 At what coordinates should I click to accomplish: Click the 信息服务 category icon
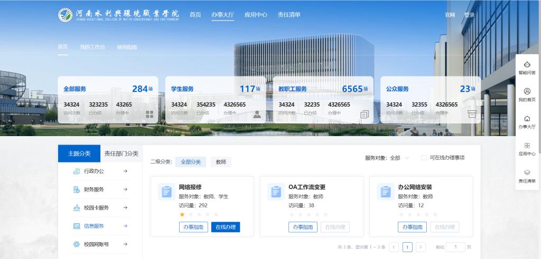pos(77,226)
